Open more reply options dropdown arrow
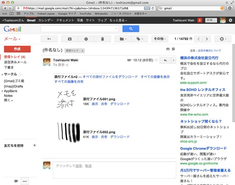This screenshot has width=235, height=185. coord(174,60)
